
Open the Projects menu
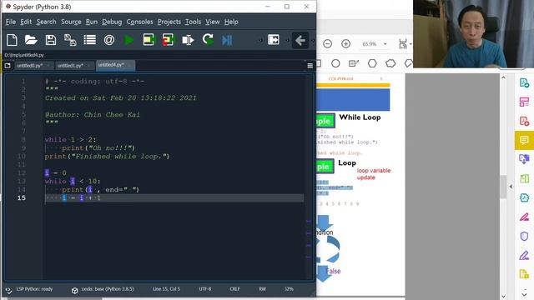point(169,22)
